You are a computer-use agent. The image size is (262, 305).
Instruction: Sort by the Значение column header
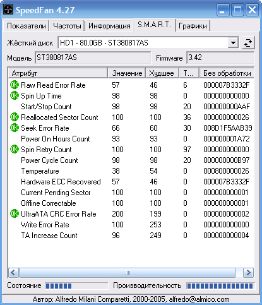pos(127,73)
